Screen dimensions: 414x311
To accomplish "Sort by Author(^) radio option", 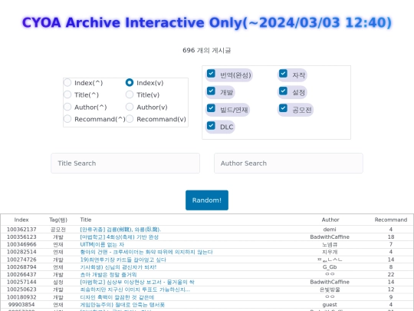I will tap(67, 107).
